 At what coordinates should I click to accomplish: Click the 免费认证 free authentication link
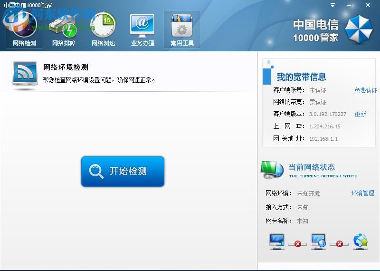click(x=366, y=90)
